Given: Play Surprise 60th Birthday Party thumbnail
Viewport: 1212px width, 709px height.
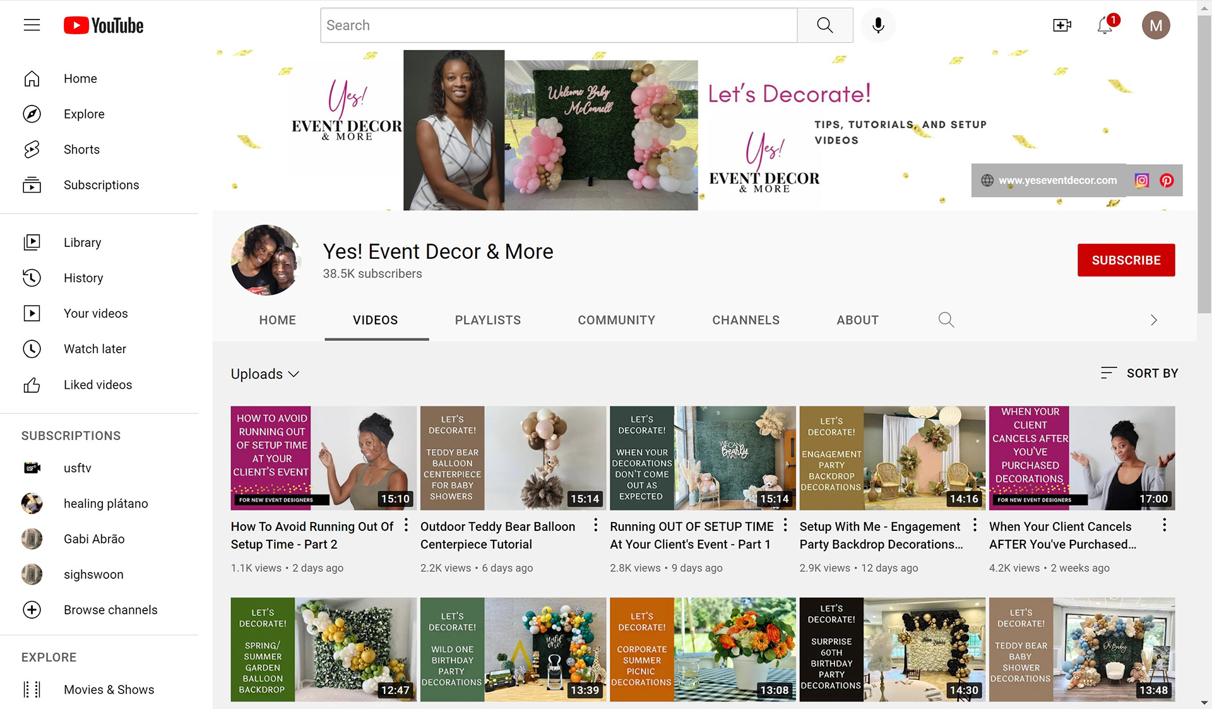Looking at the screenshot, I should click(892, 650).
